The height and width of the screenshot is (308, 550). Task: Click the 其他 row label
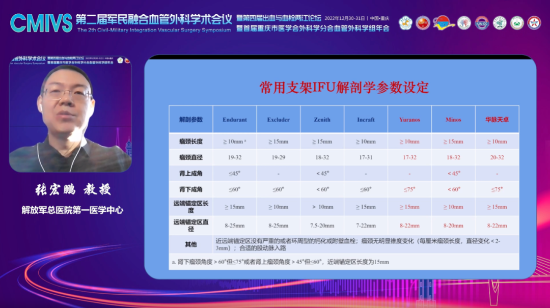pyautogui.click(x=191, y=244)
